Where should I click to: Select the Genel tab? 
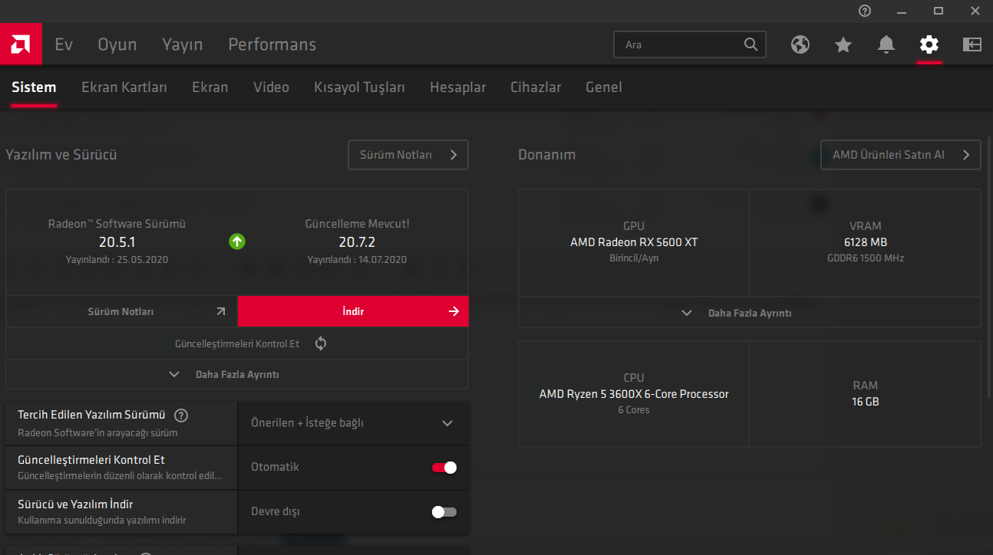click(x=604, y=87)
